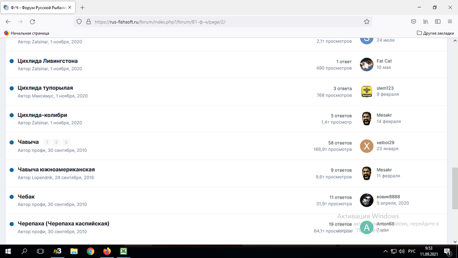
Task: Open the Цихлида Ливингстона topic
Action: pyautogui.click(x=48, y=61)
